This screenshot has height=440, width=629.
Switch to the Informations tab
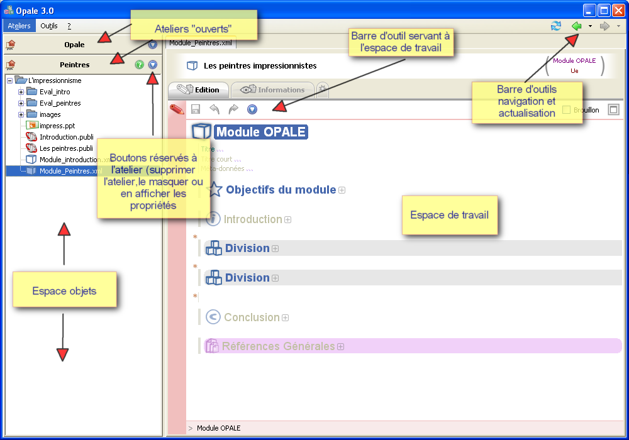point(273,90)
